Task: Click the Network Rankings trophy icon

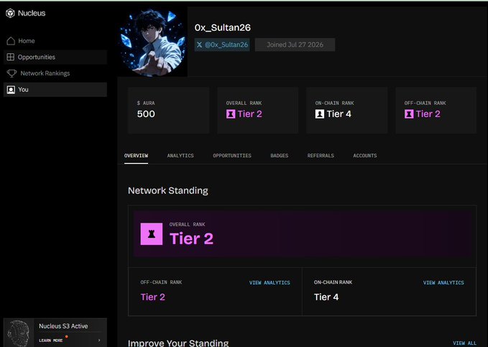Action: tap(11, 73)
